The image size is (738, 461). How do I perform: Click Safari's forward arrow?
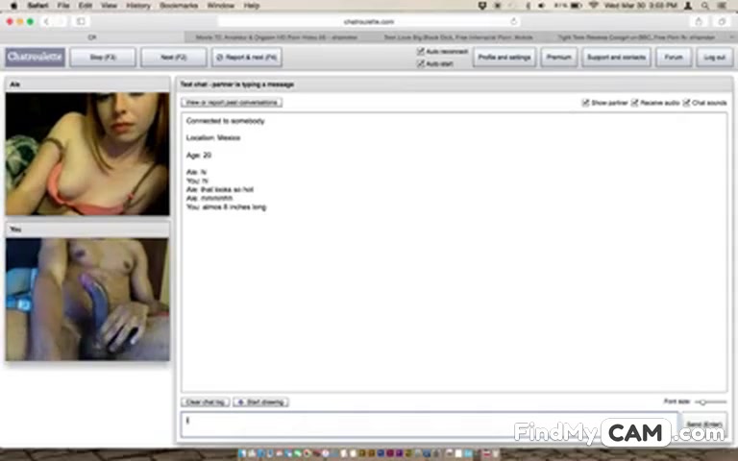[x=59, y=21]
